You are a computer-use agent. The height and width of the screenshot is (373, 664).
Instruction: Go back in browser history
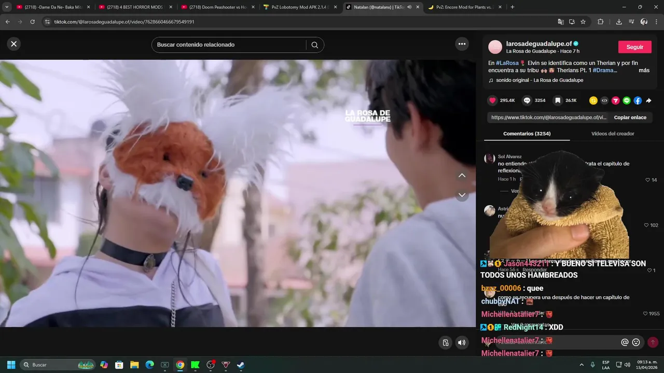click(x=7, y=22)
